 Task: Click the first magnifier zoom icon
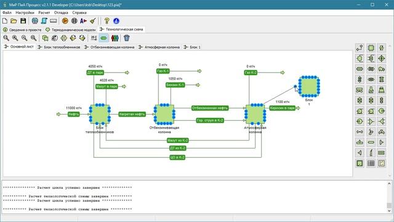(6, 38)
